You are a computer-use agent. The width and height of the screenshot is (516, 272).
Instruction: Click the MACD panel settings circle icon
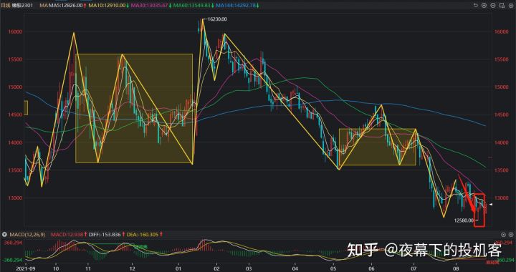pyautogui.click(x=504, y=235)
